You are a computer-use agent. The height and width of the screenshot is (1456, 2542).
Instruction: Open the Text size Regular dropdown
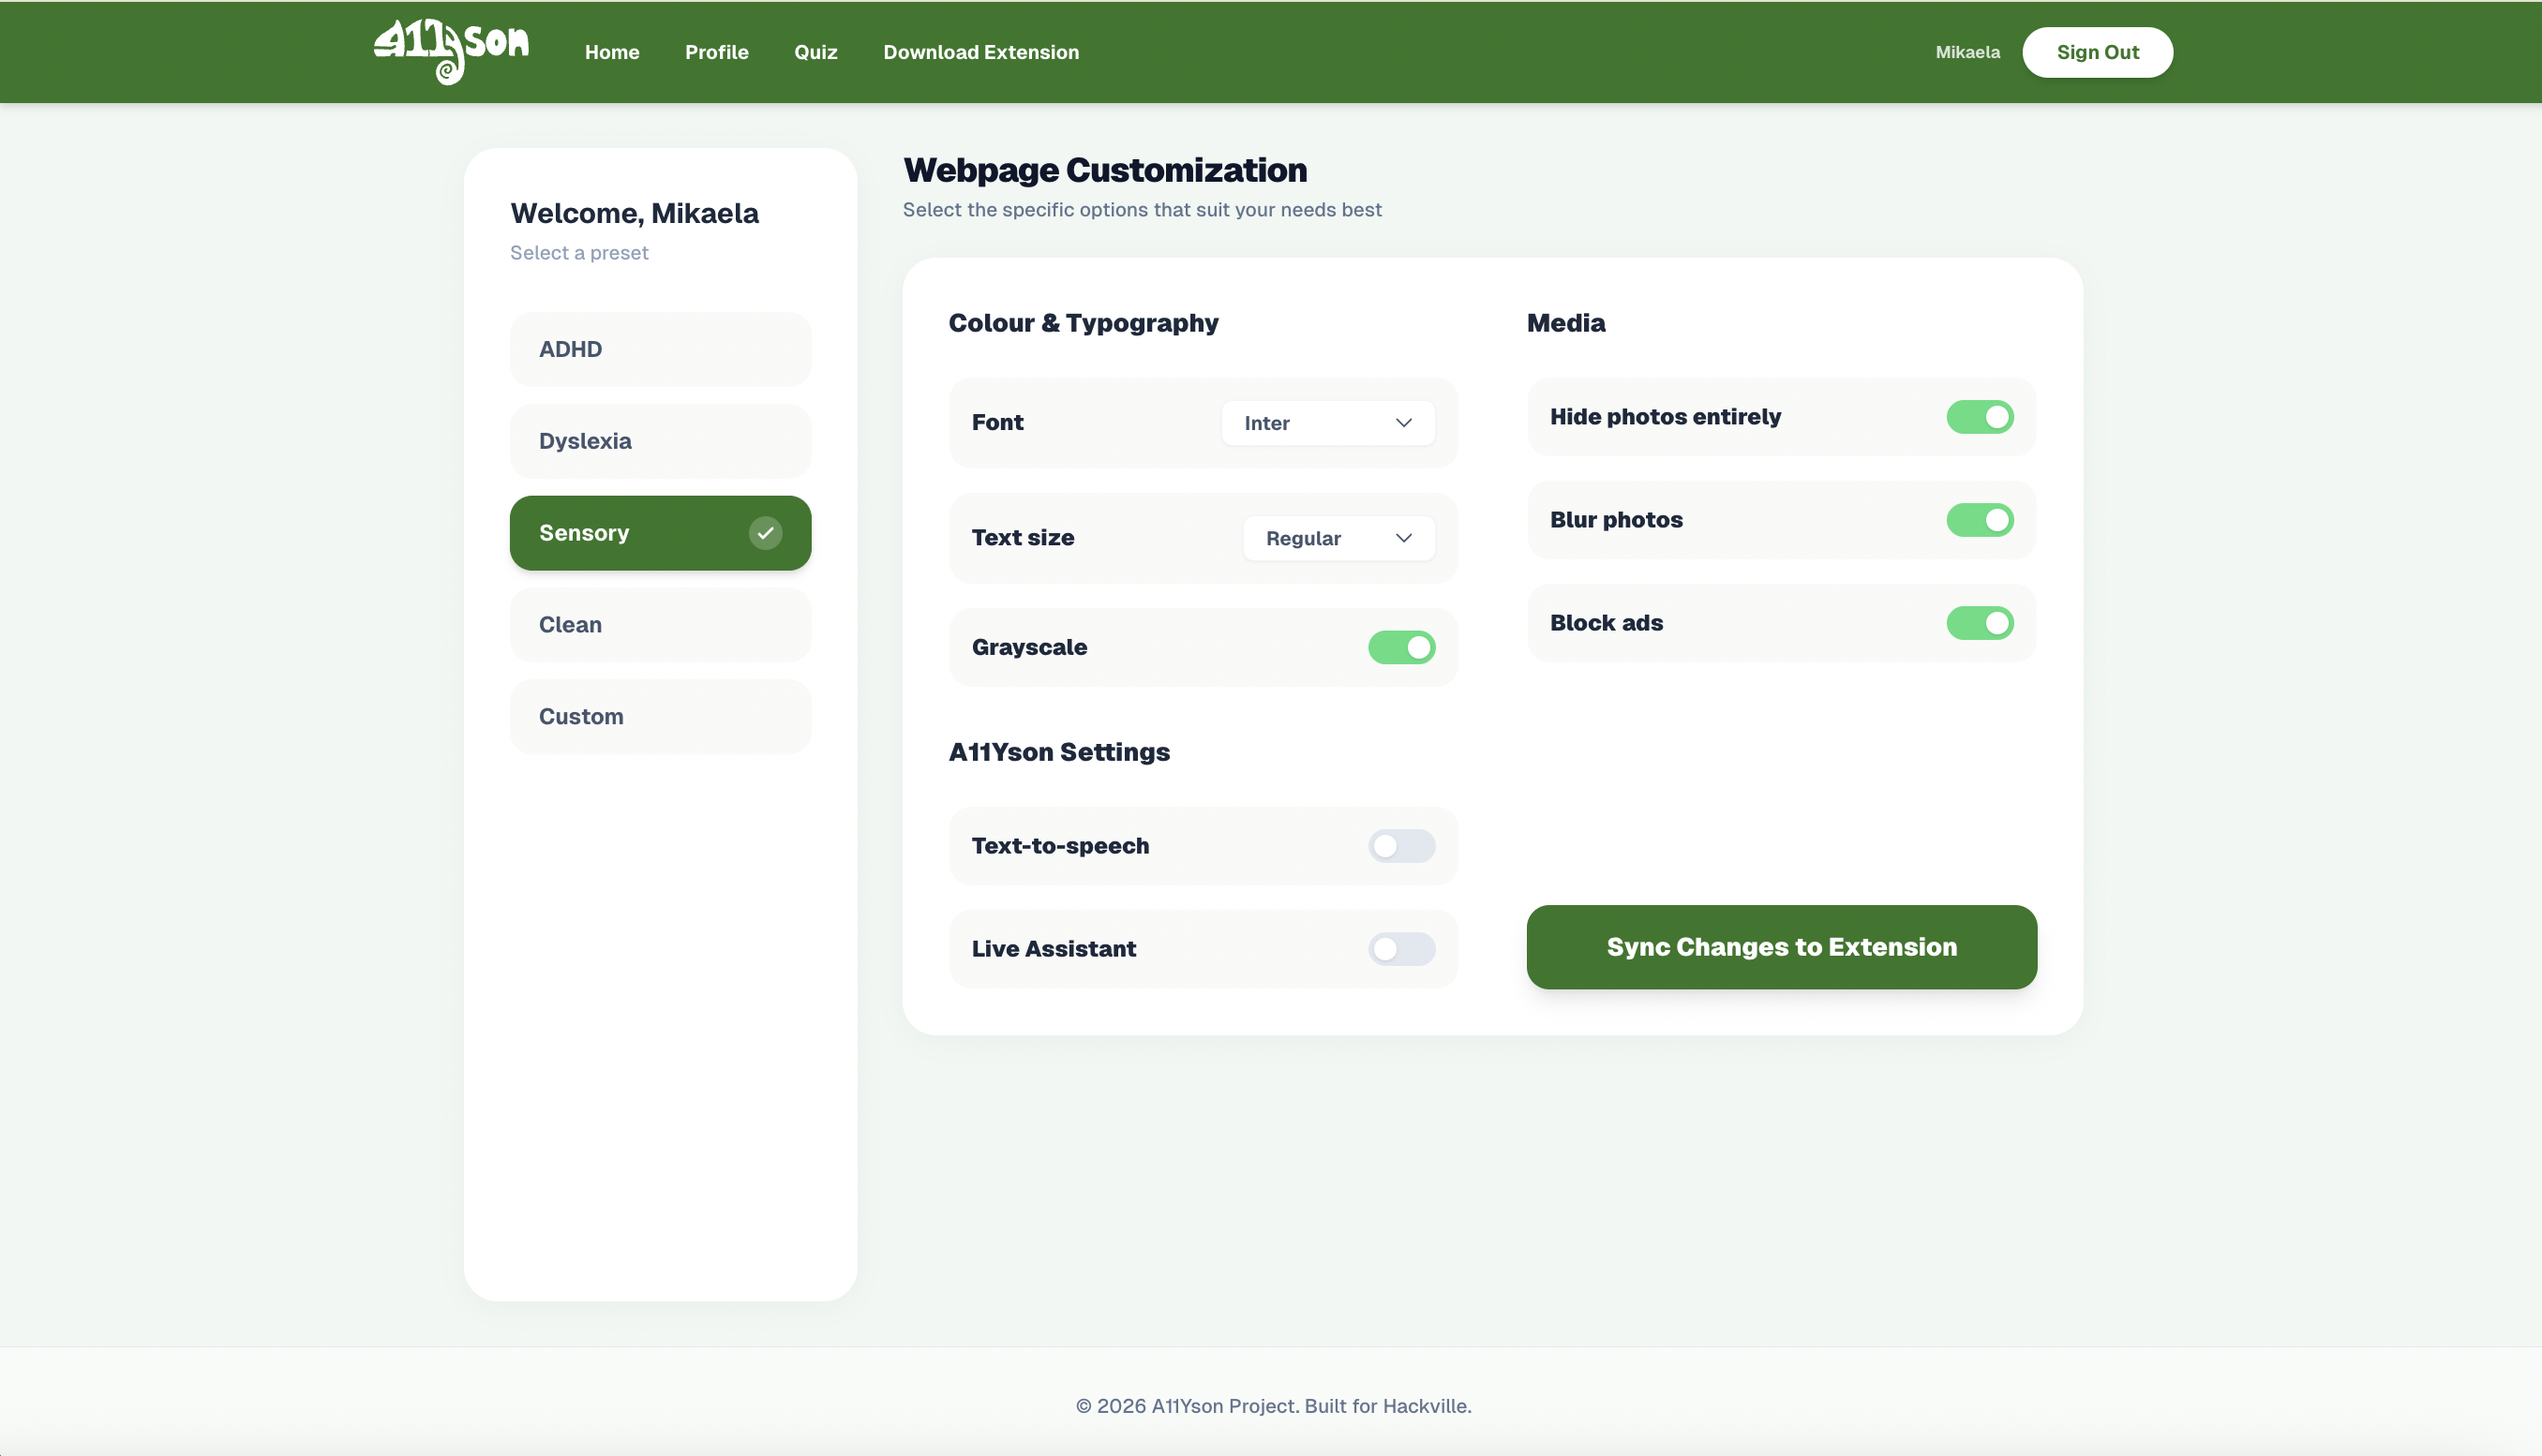point(1338,538)
